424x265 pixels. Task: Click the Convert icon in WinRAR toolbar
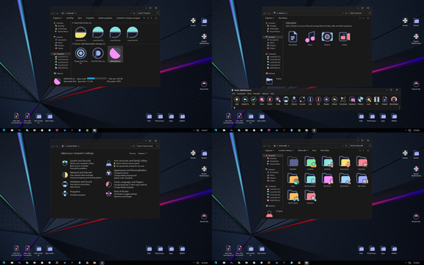coord(302,99)
